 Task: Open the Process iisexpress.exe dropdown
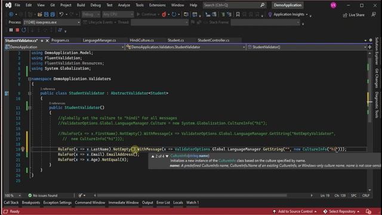pyautogui.click(x=52, y=22)
